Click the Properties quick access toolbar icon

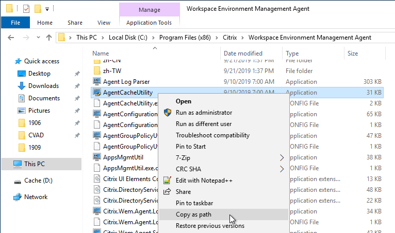tap(26, 9)
